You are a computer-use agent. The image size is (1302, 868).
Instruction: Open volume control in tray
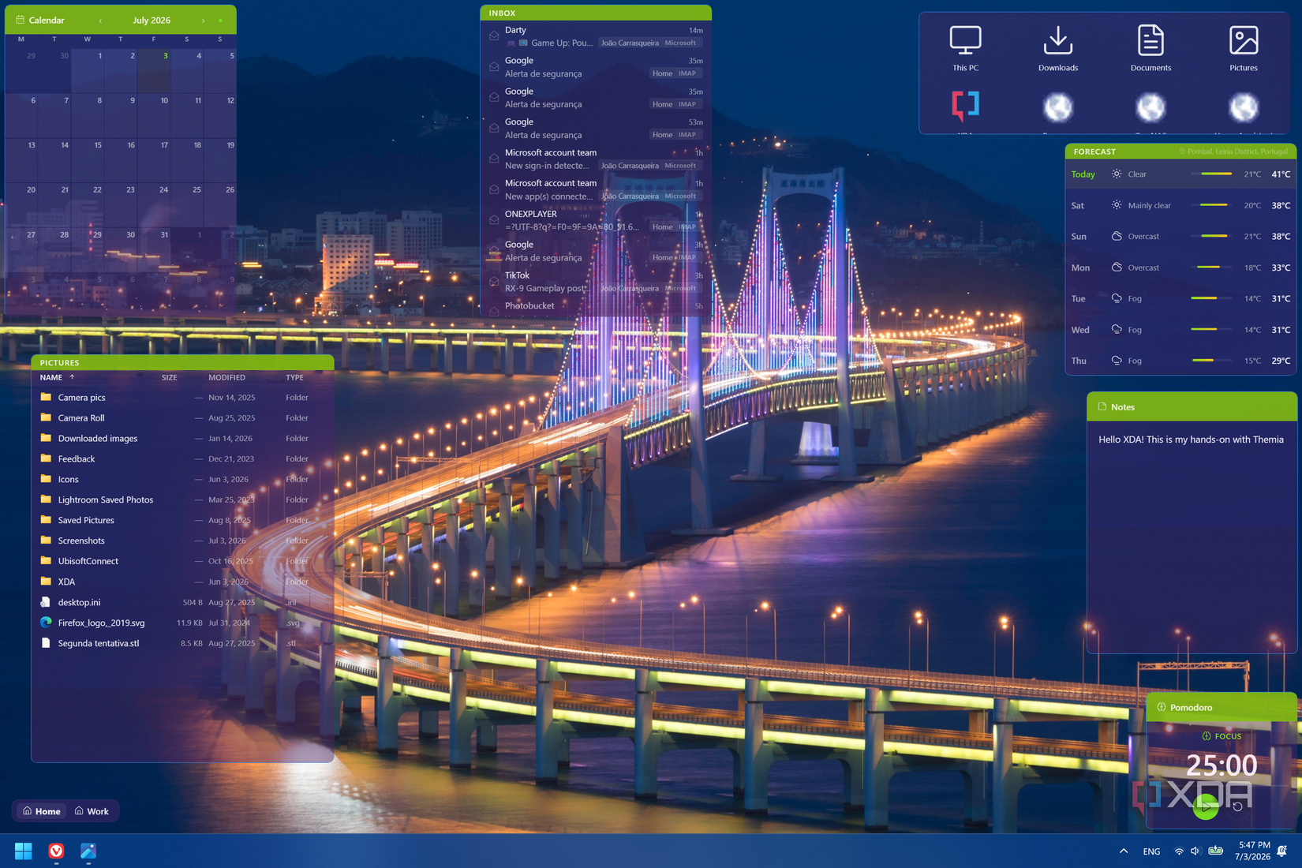(1195, 851)
